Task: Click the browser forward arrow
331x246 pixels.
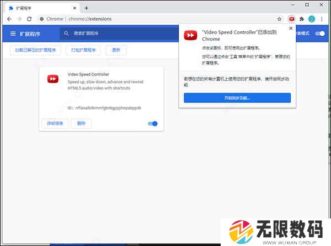Action: (x=19, y=19)
